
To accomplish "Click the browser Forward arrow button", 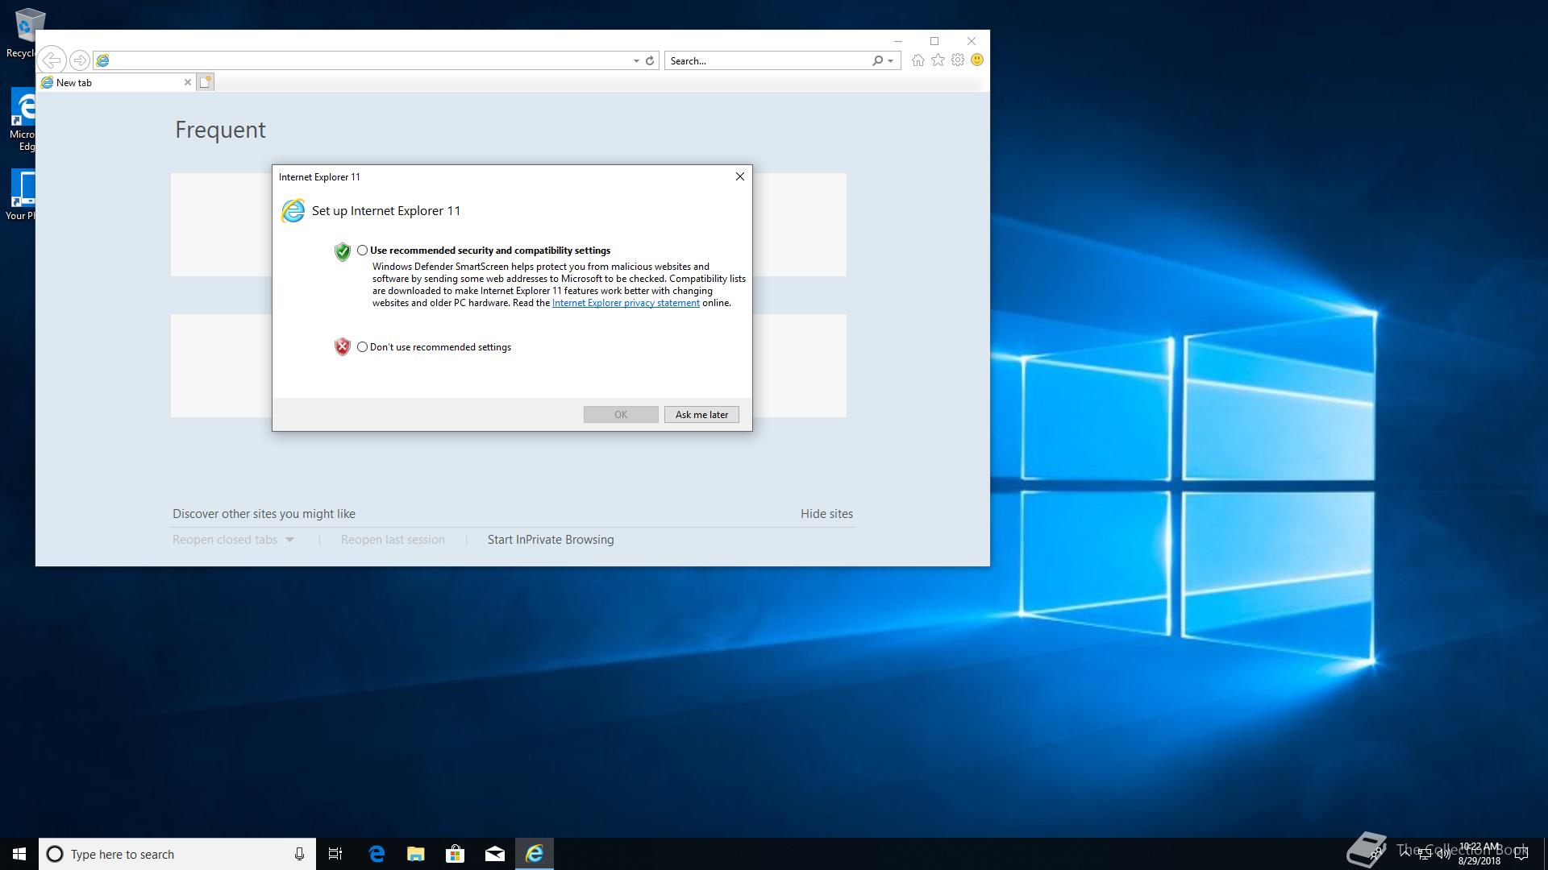I will click(x=79, y=60).
